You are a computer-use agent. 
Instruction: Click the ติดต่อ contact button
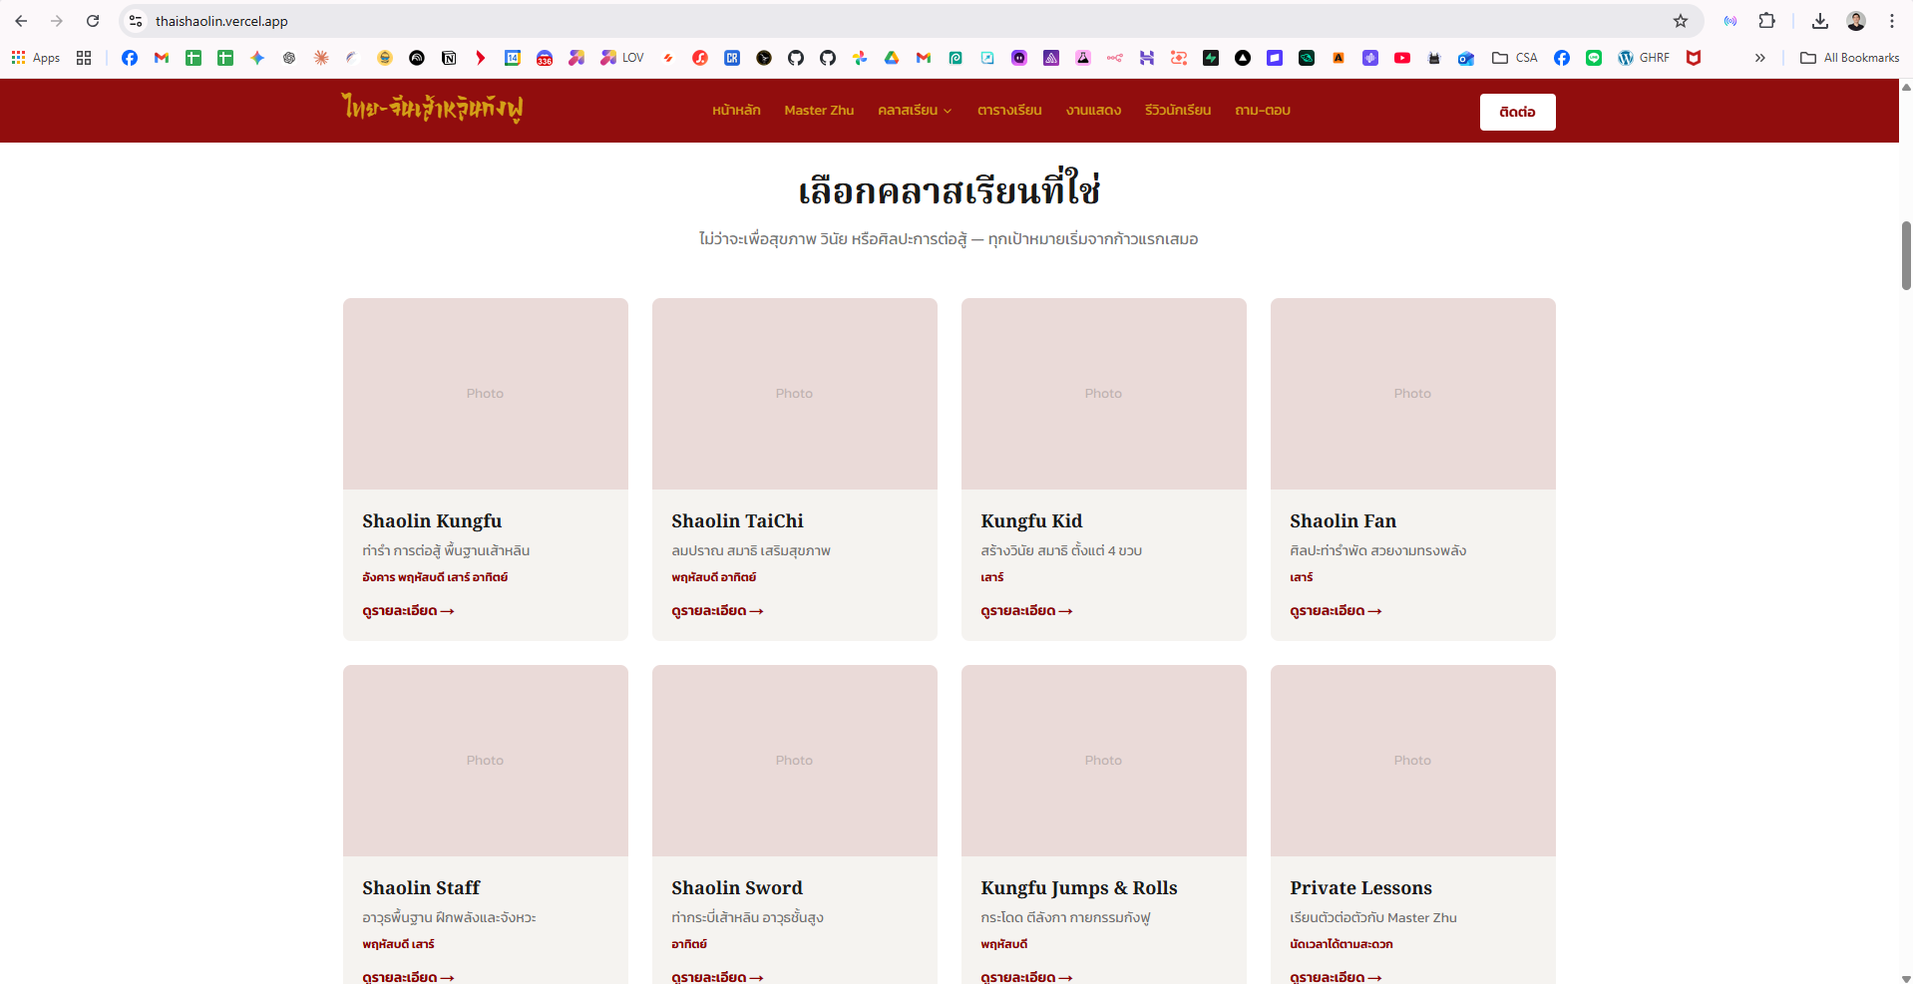click(1517, 112)
